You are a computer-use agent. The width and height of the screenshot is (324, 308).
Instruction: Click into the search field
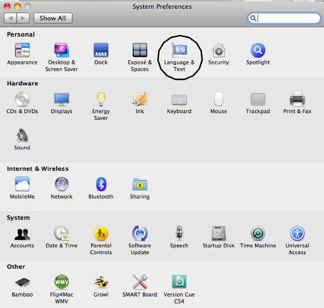click(x=284, y=18)
